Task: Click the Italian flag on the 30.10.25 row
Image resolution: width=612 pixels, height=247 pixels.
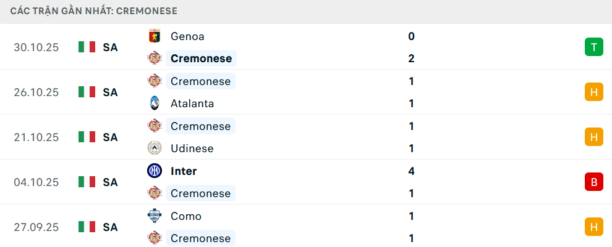Action: pyautogui.click(x=87, y=47)
